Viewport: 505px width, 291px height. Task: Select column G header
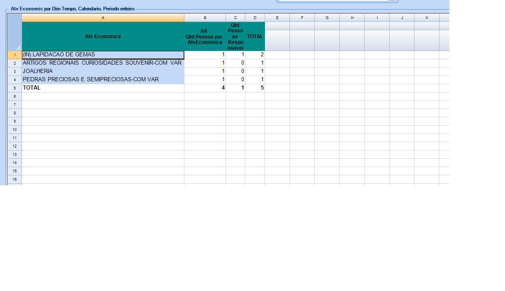point(327,18)
